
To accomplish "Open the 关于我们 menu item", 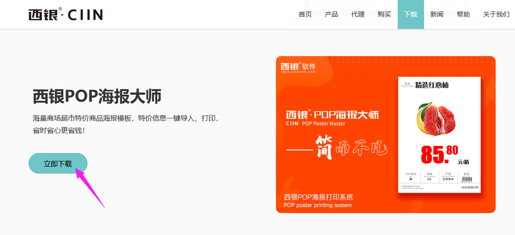I will [x=496, y=14].
